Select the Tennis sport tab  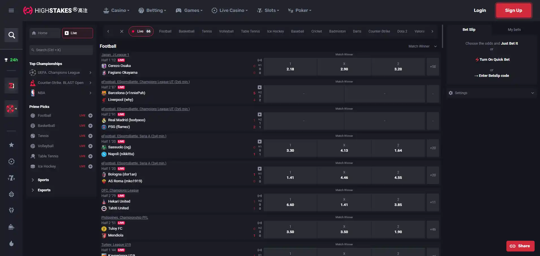[x=207, y=31]
